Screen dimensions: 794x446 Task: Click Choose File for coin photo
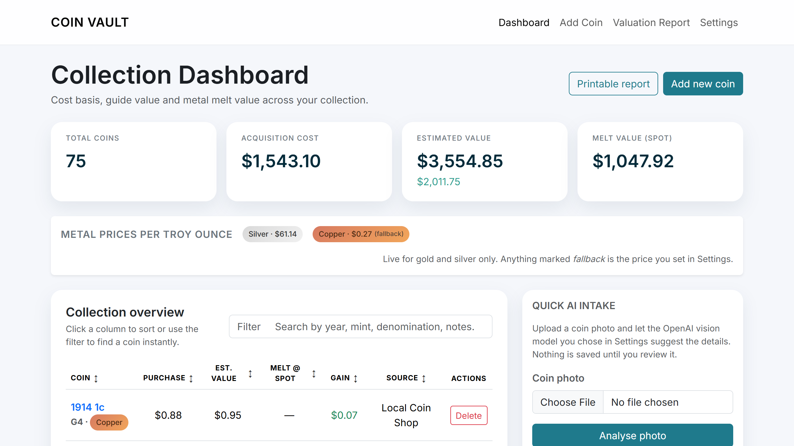click(x=568, y=402)
